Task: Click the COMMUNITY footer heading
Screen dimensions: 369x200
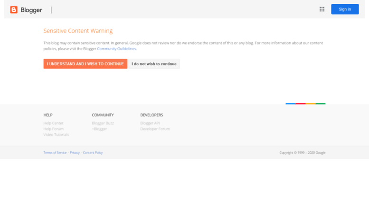Action: pos(103,115)
